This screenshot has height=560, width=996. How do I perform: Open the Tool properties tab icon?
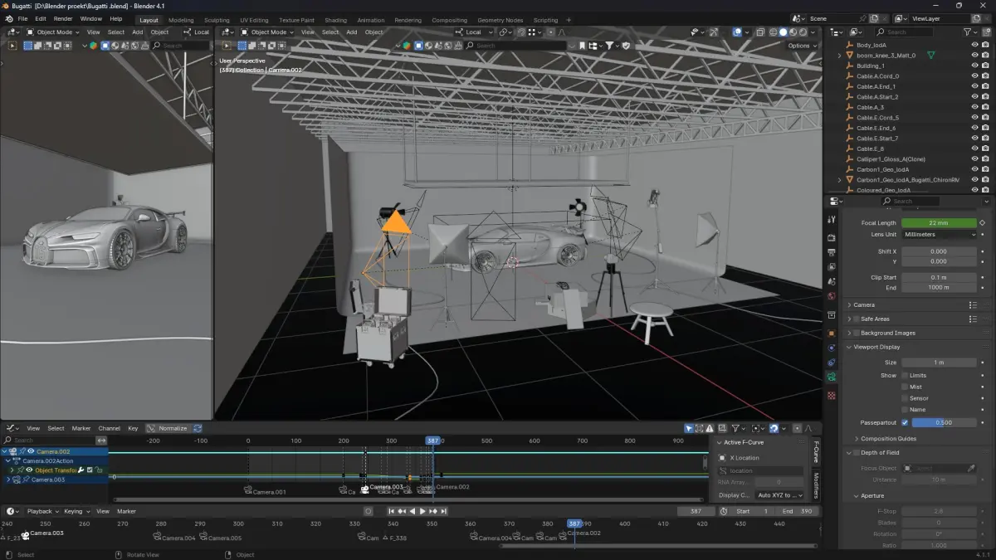pyautogui.click(x=832, y=219)
